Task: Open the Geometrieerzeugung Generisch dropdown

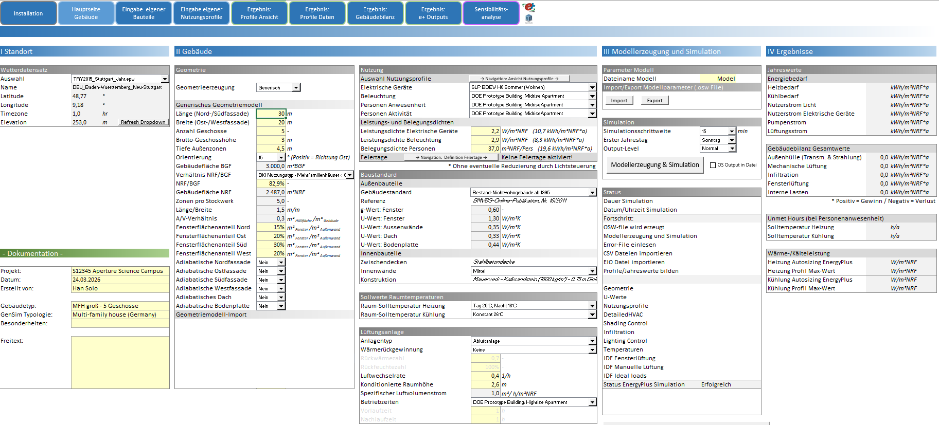Action: pos(296,87)
